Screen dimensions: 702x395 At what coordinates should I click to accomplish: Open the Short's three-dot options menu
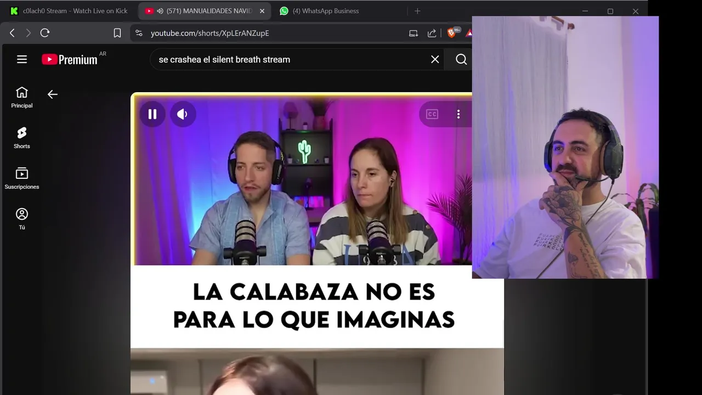click(458, 114)
